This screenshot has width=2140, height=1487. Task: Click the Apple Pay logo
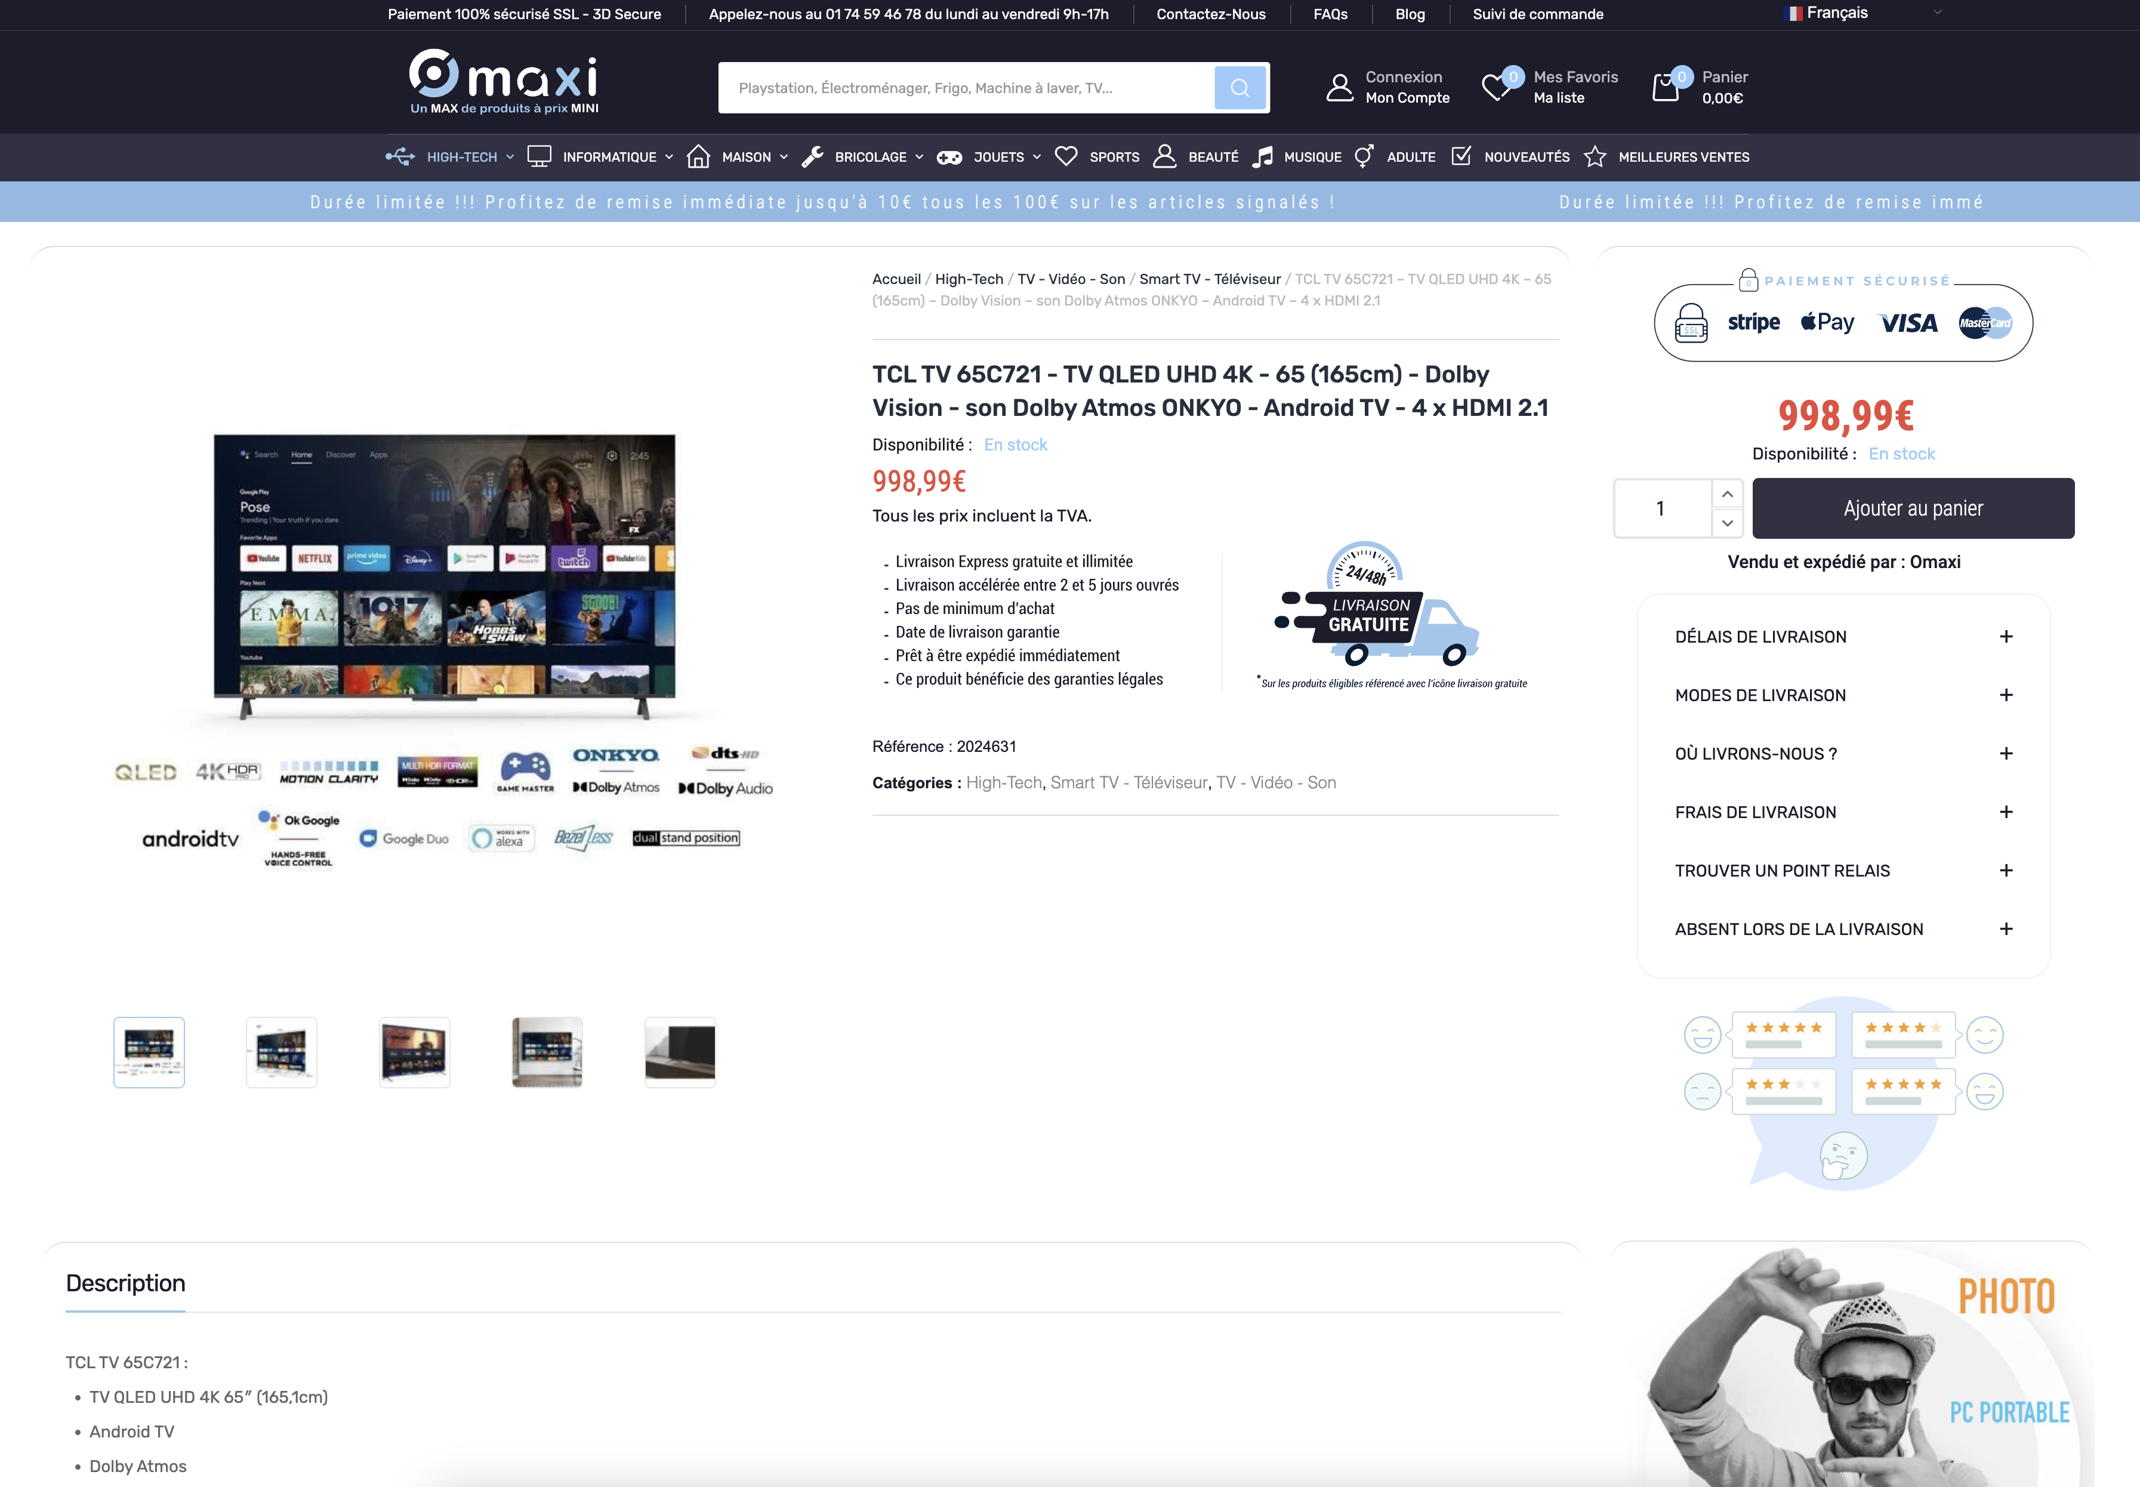click(1827, 322)
